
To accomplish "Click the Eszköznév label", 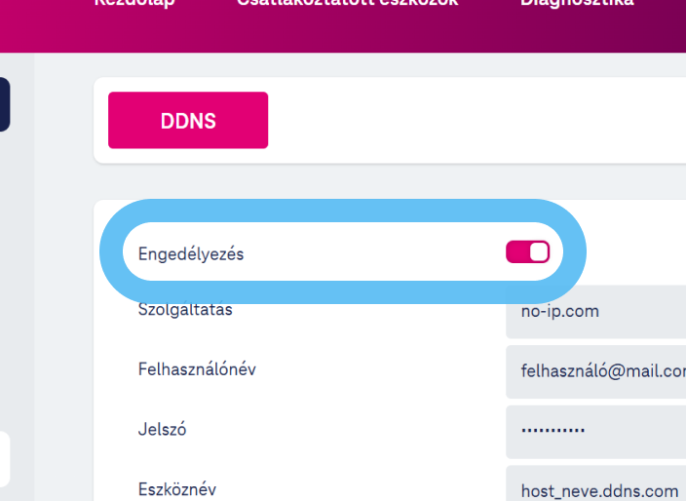I will tap(176, 487).
